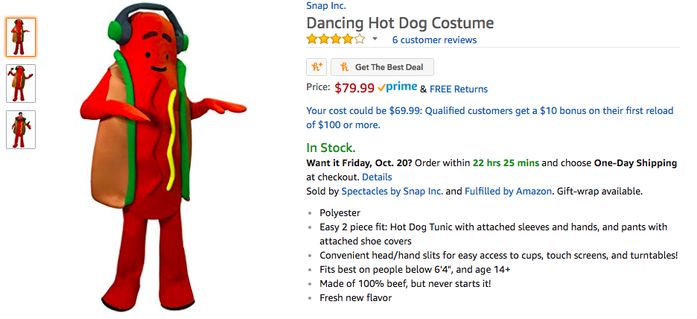Viewport: 697px width, 319px height.
Task: Click the shipping Details link
Action: point(377,177)
